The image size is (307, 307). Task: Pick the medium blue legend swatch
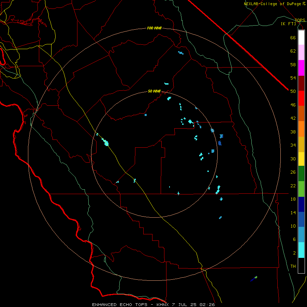pyautogui.click(x=301, y=219)
